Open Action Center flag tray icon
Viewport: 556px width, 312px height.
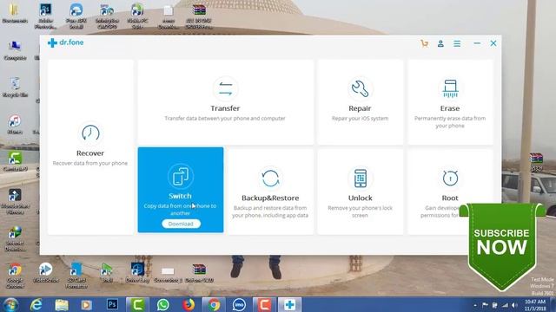pyautogui.click(x=485, y=305)
